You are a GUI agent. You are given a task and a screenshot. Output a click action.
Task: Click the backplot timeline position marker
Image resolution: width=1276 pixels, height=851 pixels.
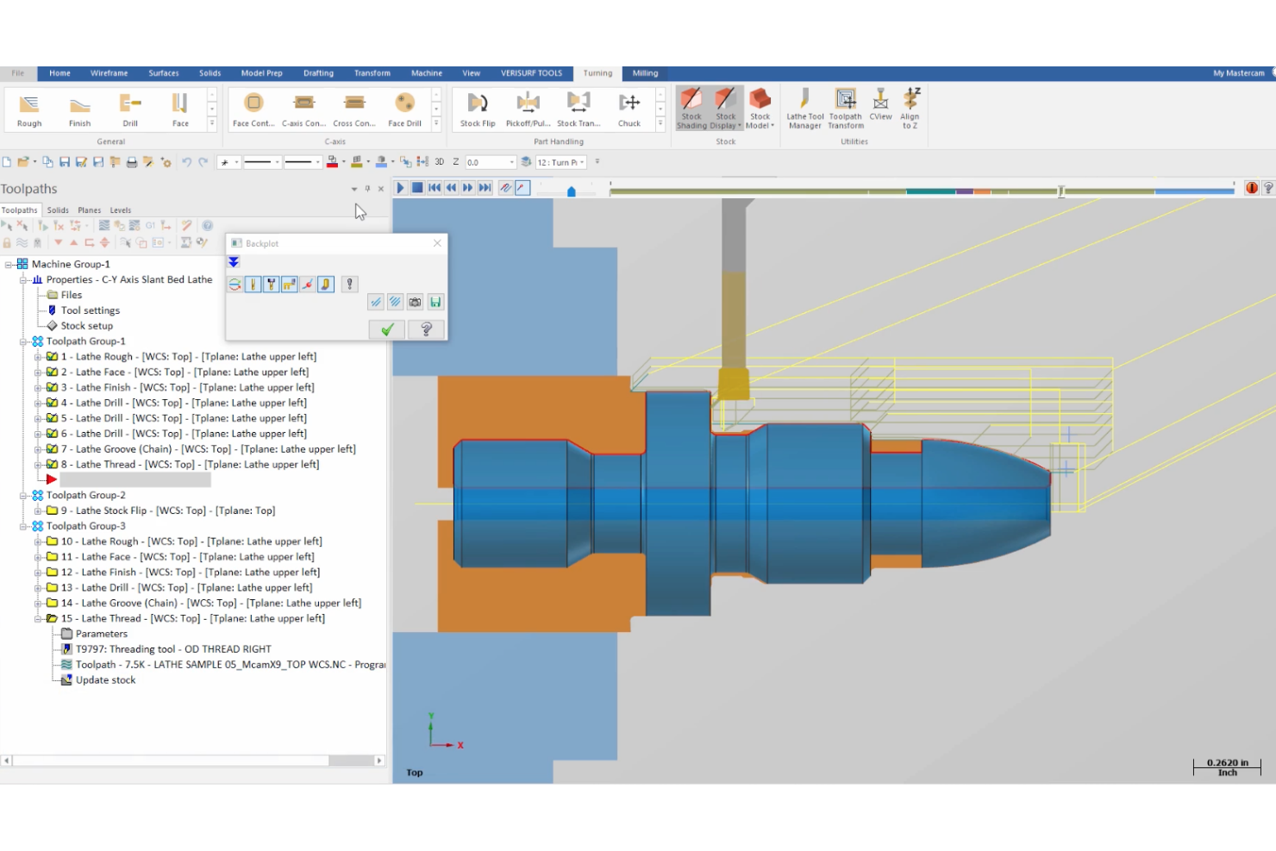pyautogui.click(x=1061, y=191)
